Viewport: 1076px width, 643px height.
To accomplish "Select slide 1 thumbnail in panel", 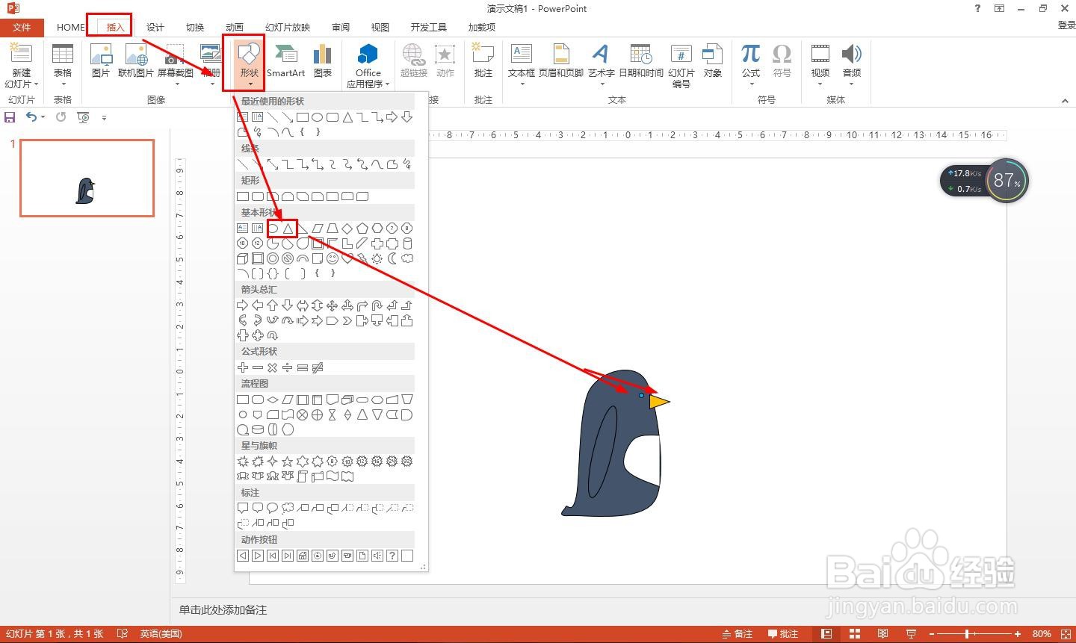I will [87, 178].
